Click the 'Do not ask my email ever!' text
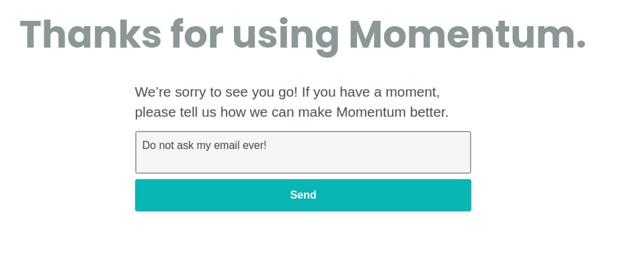The image size is (638, 255). (204, 146)
